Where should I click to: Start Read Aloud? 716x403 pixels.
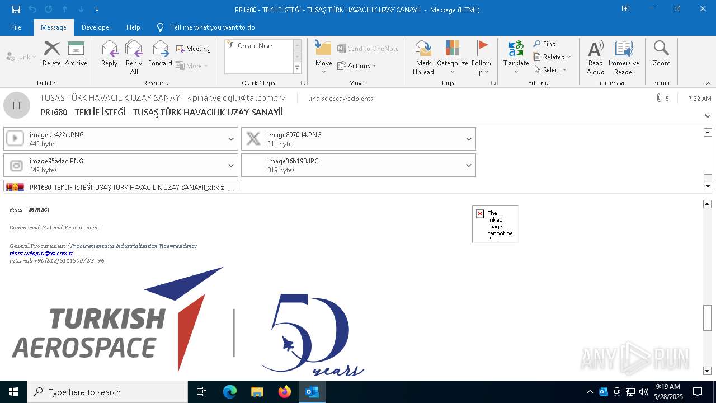[x=596, y=57]
